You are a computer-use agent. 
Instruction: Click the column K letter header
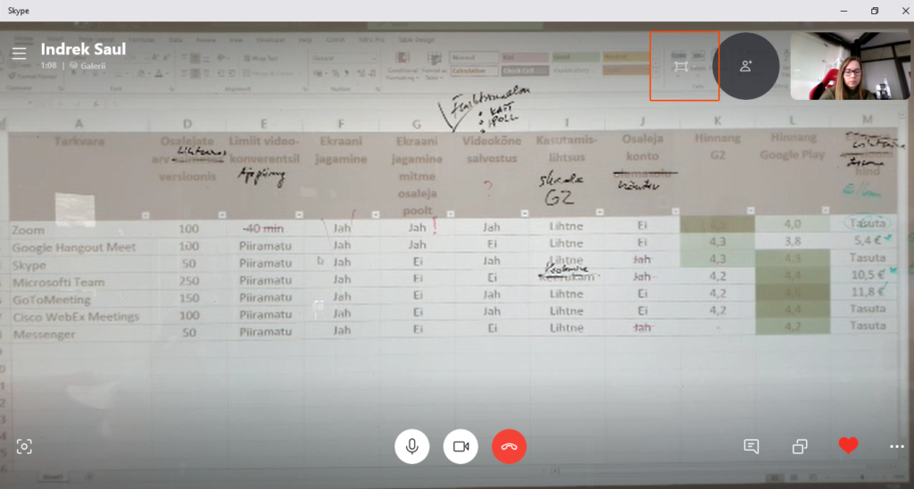point(717,120)
